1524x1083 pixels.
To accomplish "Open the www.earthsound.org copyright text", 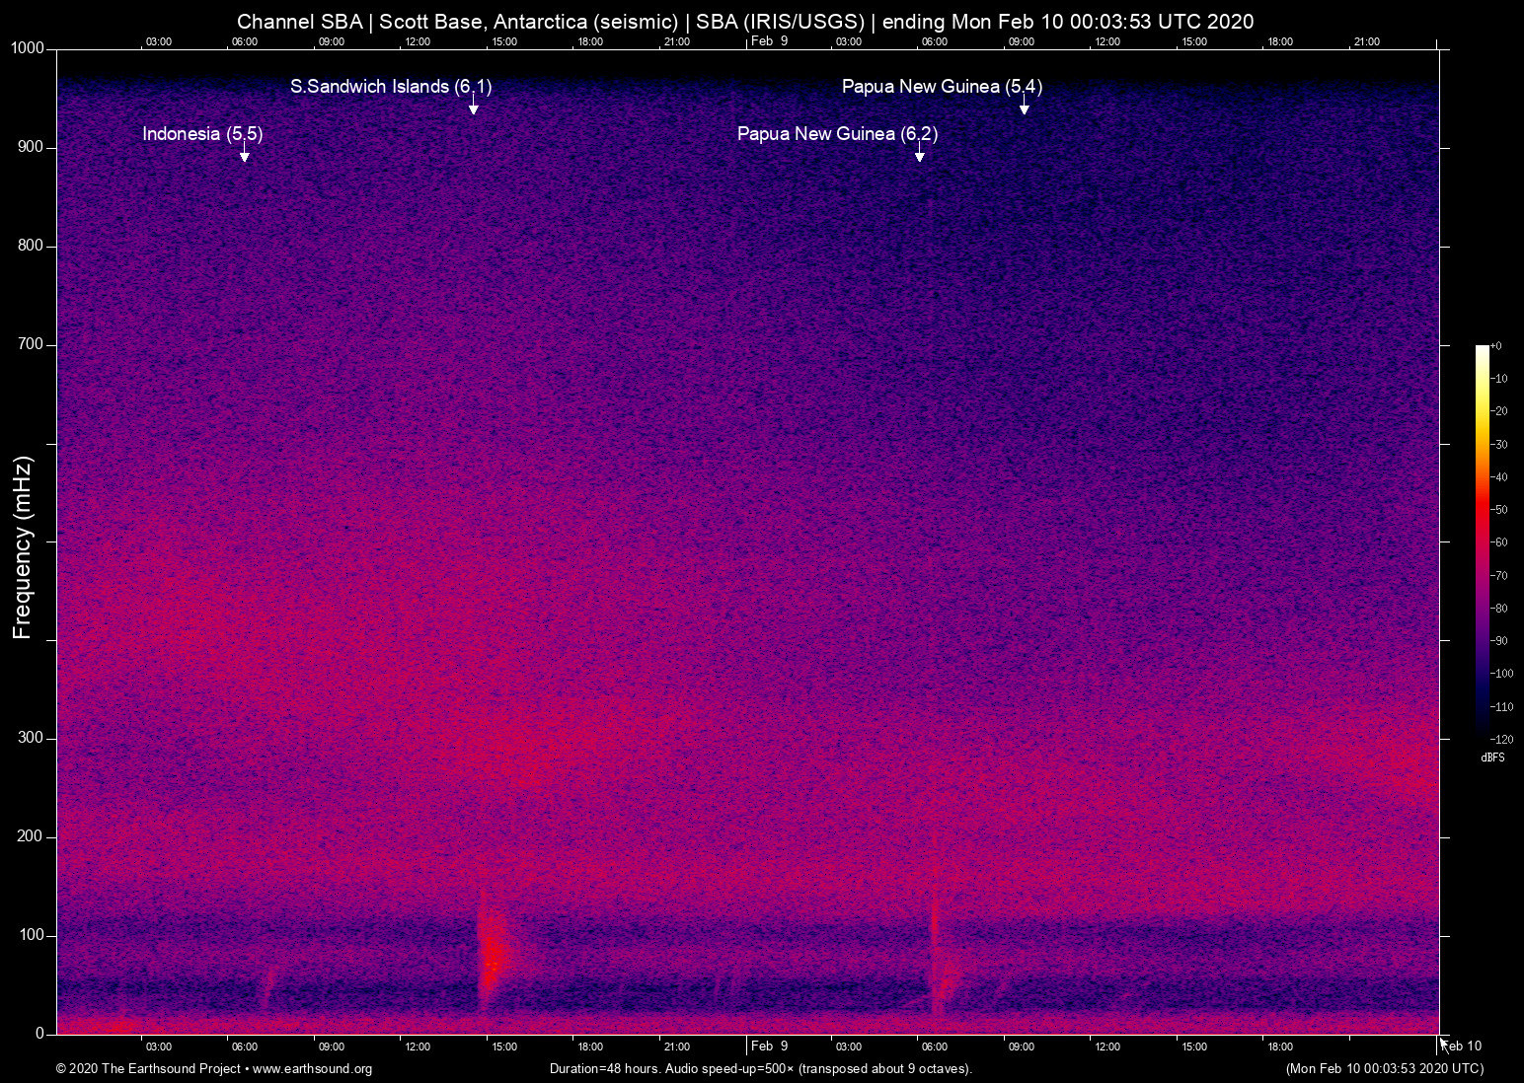I will coord(214,1069).
